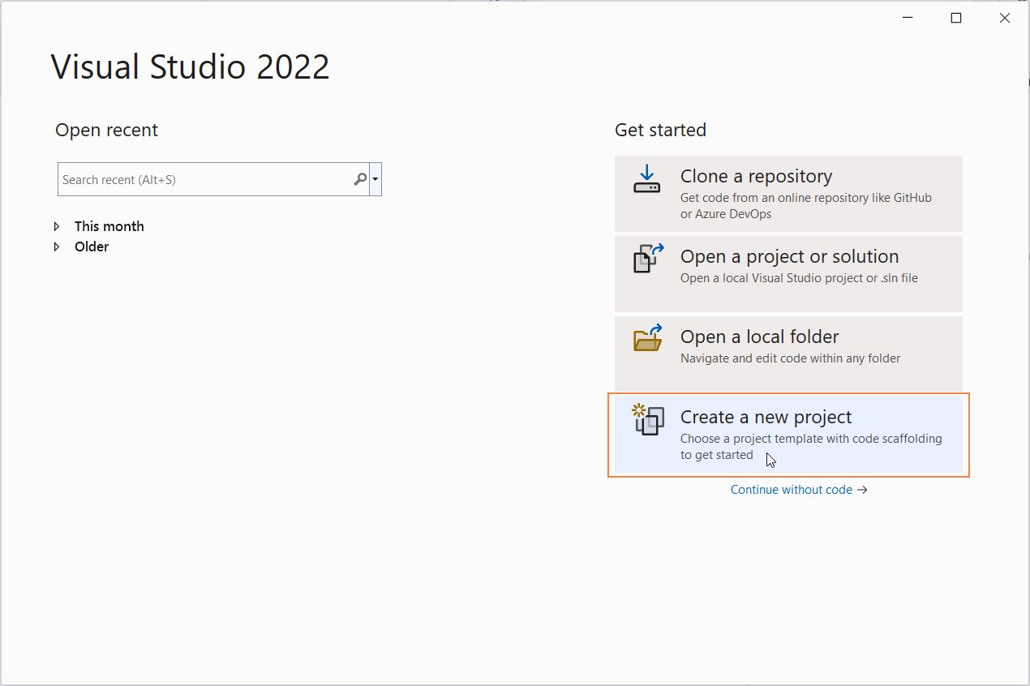Click the Clone a repository download icon
Image resolution: width=1030 pixels, height=686 pixels.
tap(646, 179)
